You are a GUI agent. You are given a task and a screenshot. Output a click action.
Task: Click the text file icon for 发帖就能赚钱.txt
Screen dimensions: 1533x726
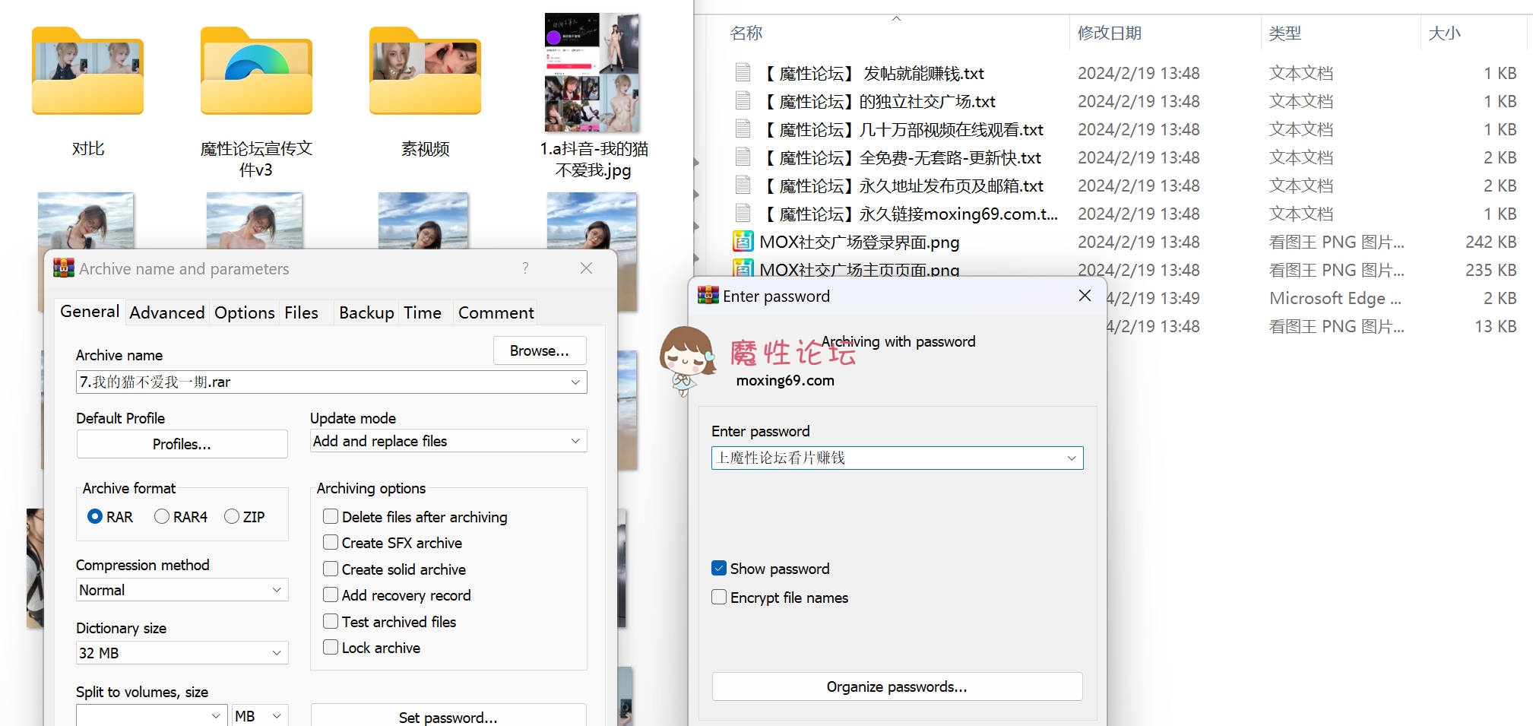(x=743, y=73)
